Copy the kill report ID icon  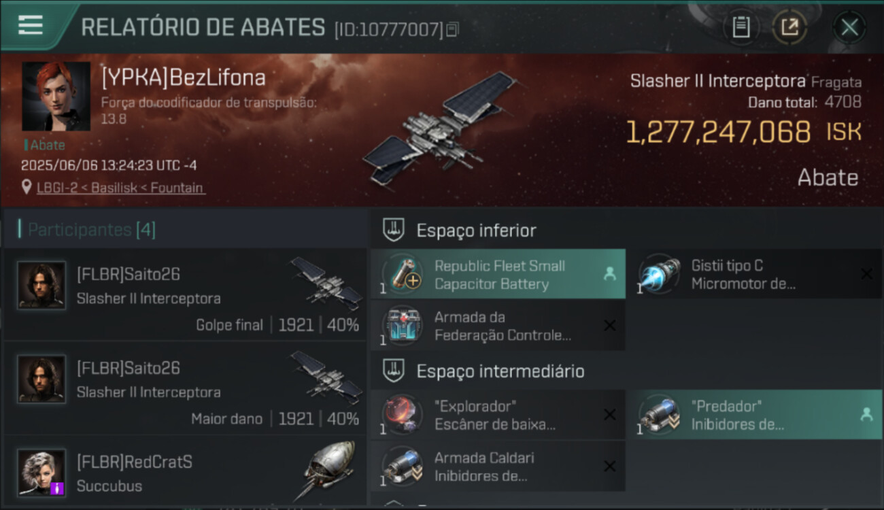453,29
